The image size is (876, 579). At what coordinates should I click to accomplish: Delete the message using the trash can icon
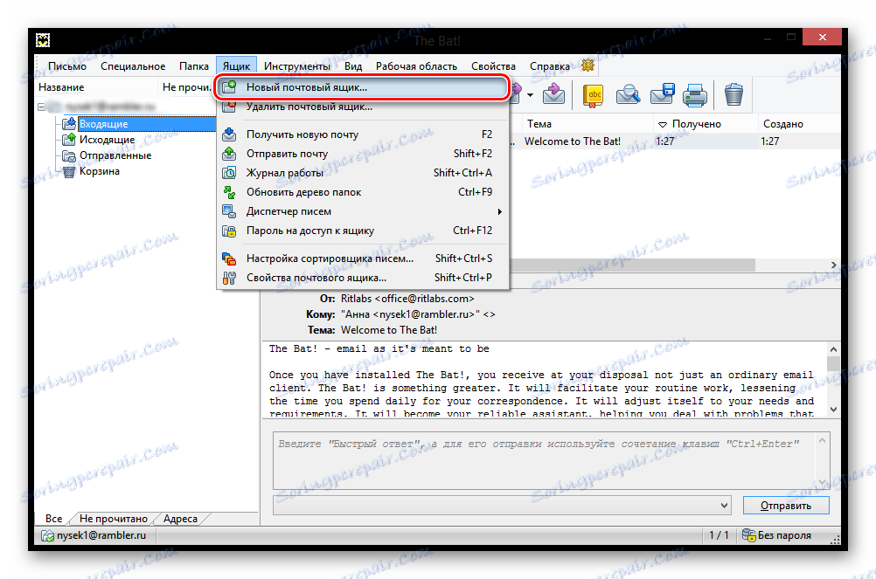(733, 94)
